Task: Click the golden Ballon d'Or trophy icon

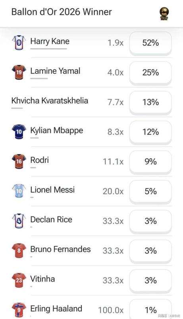Action: (x=164, y=14)
